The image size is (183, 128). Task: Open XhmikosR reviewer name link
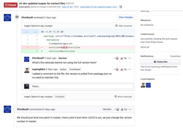[27, 17]
